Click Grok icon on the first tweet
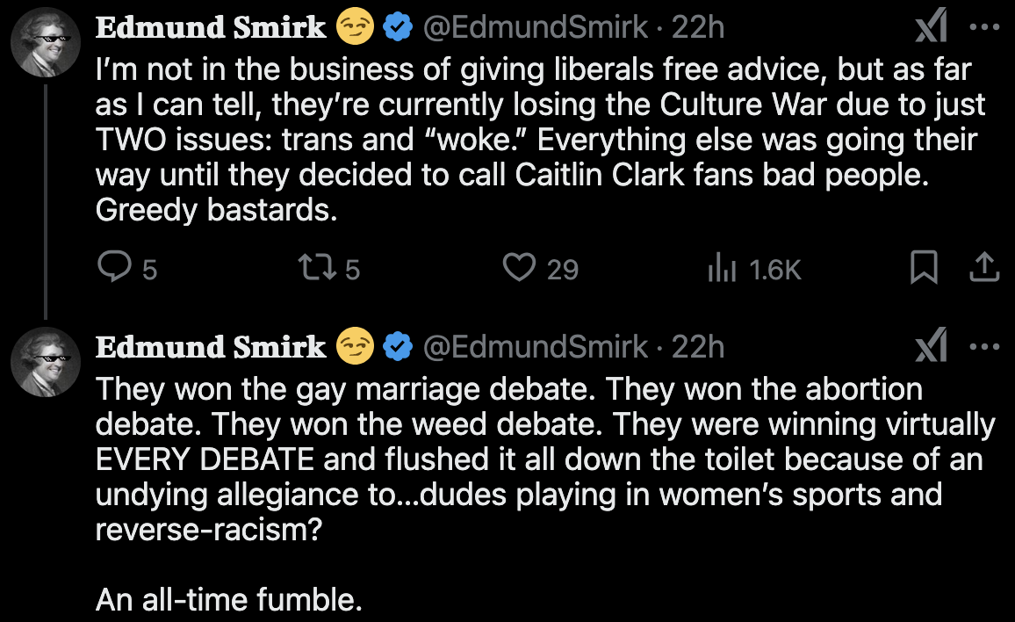 click(x=930, y=29)
